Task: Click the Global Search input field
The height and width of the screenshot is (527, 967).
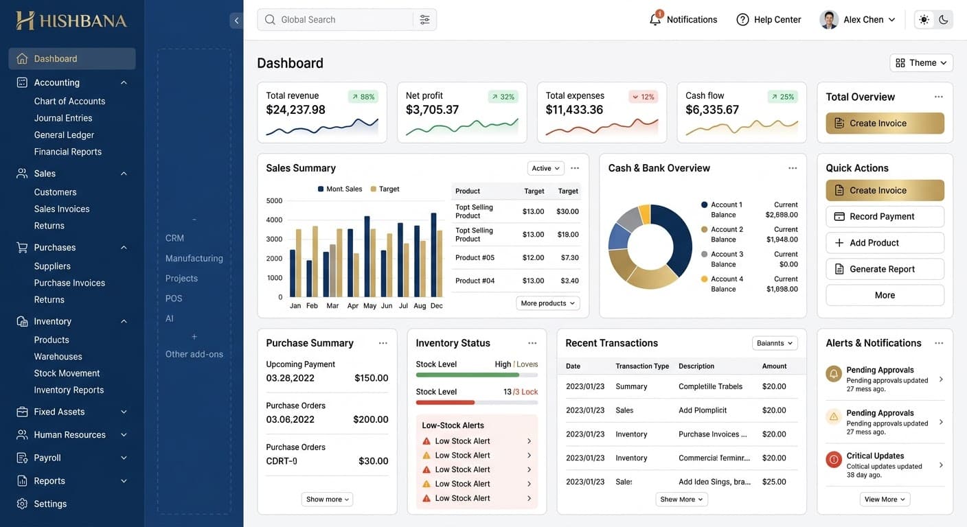Action: 347,20
